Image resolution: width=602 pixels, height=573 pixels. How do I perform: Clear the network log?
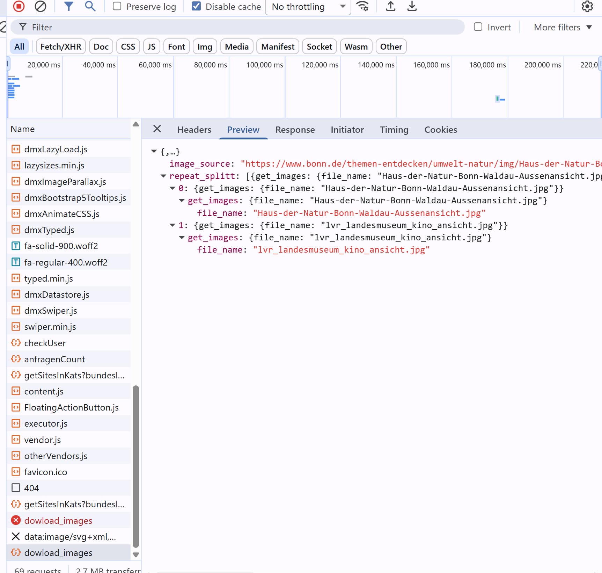click(41, 6)
